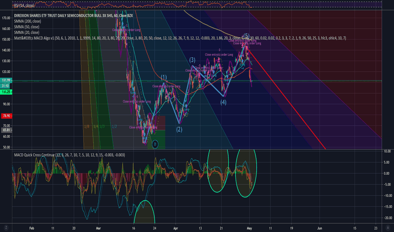
Task: Select the SMMA (50, close) indicator legend
Action: (x=27, y=27)
